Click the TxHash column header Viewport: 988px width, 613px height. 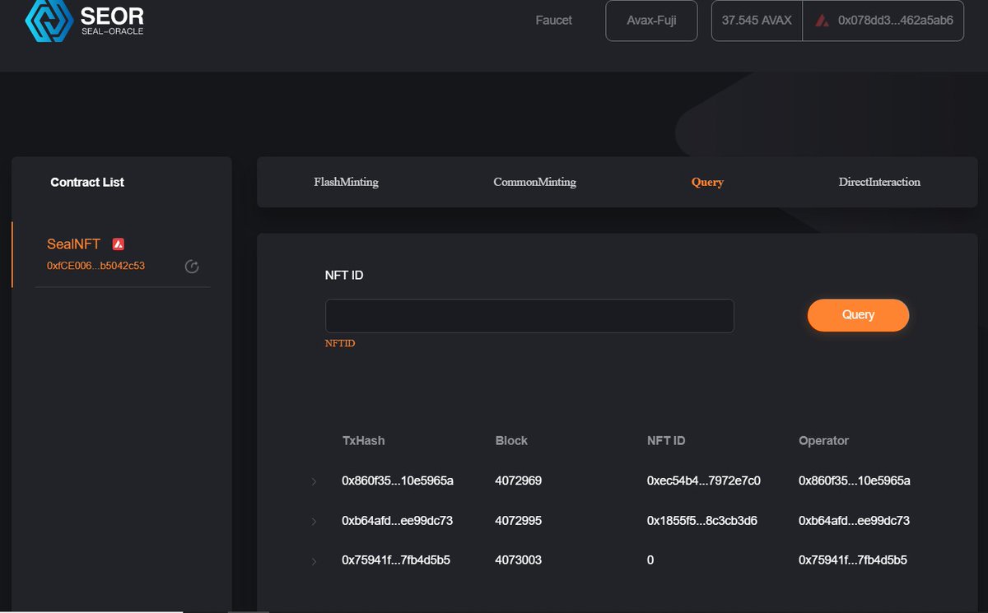363,441
